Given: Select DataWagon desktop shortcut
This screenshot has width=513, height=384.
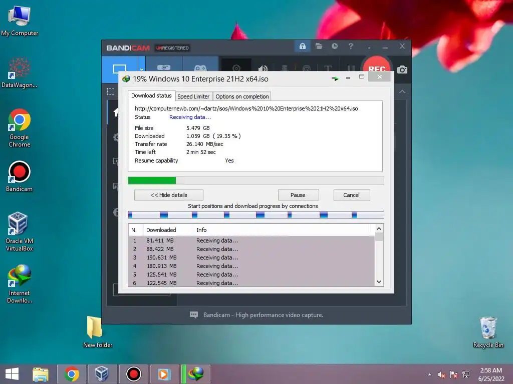Looking at the screenshot, I should click(x=20, y=73).
